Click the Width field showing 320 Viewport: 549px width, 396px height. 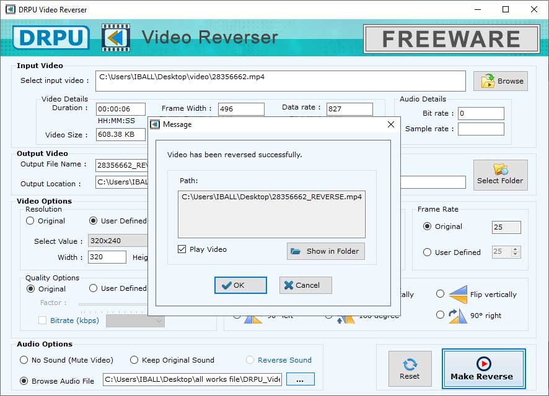(x=107, y=257)
